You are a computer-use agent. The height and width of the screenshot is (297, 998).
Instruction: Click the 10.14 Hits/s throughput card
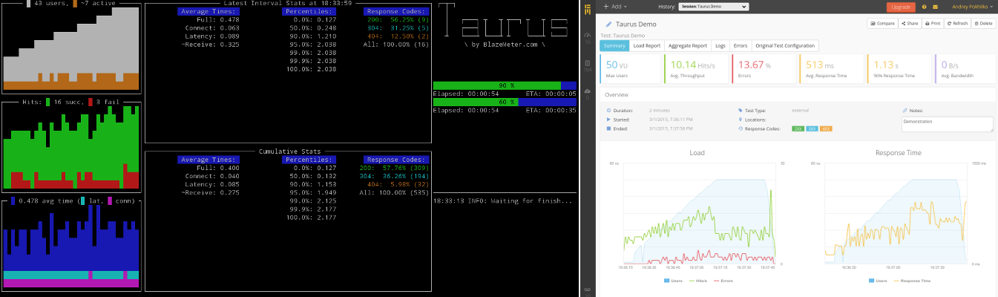pos(697,68)
